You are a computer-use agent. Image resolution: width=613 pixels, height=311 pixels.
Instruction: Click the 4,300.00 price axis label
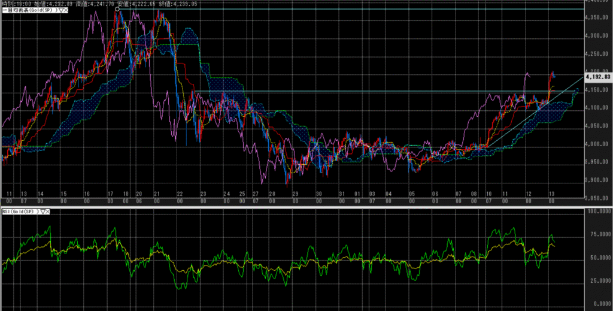tap(597, 36)
